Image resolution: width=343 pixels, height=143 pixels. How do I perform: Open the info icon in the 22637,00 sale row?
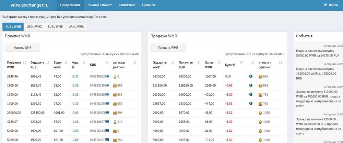pos(251,104)
